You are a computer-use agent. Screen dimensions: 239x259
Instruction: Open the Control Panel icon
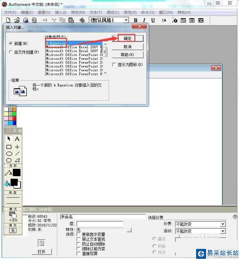175,20
